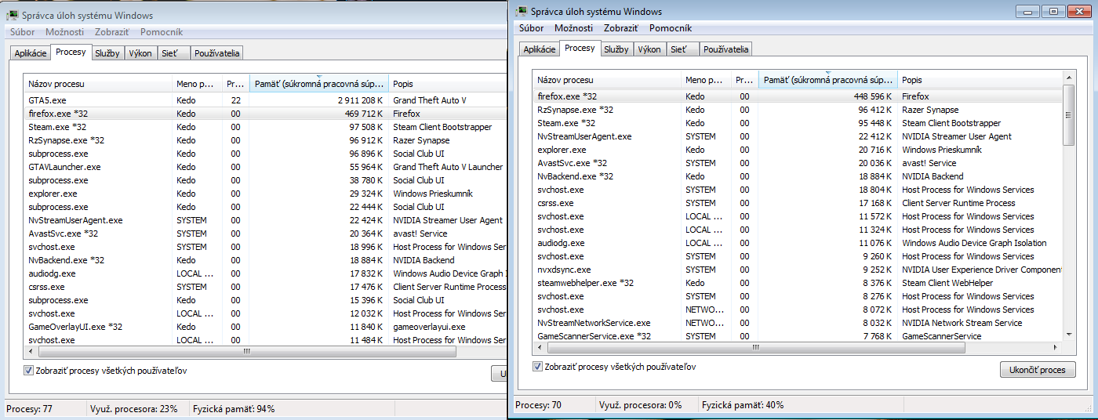Maximize the right Task Manager window
Viewport: 1098px width, 420px height.
(x=1053, y=11)
